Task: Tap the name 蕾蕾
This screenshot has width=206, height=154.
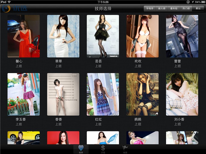Action: click(177, 61)
